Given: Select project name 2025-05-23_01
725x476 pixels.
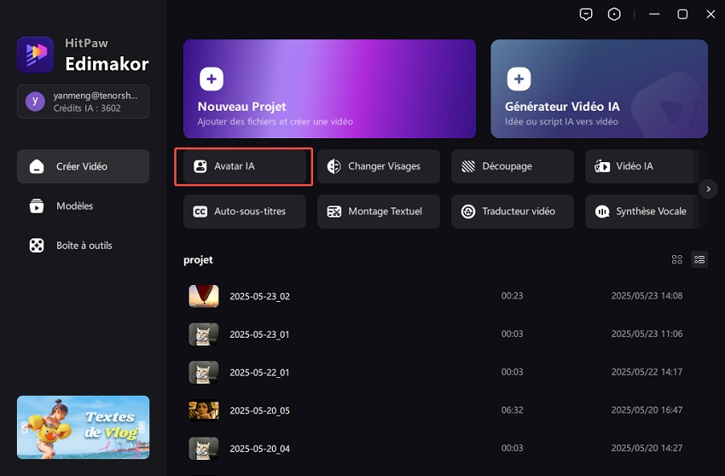Looking at the screenshot, I should point(260,334).
